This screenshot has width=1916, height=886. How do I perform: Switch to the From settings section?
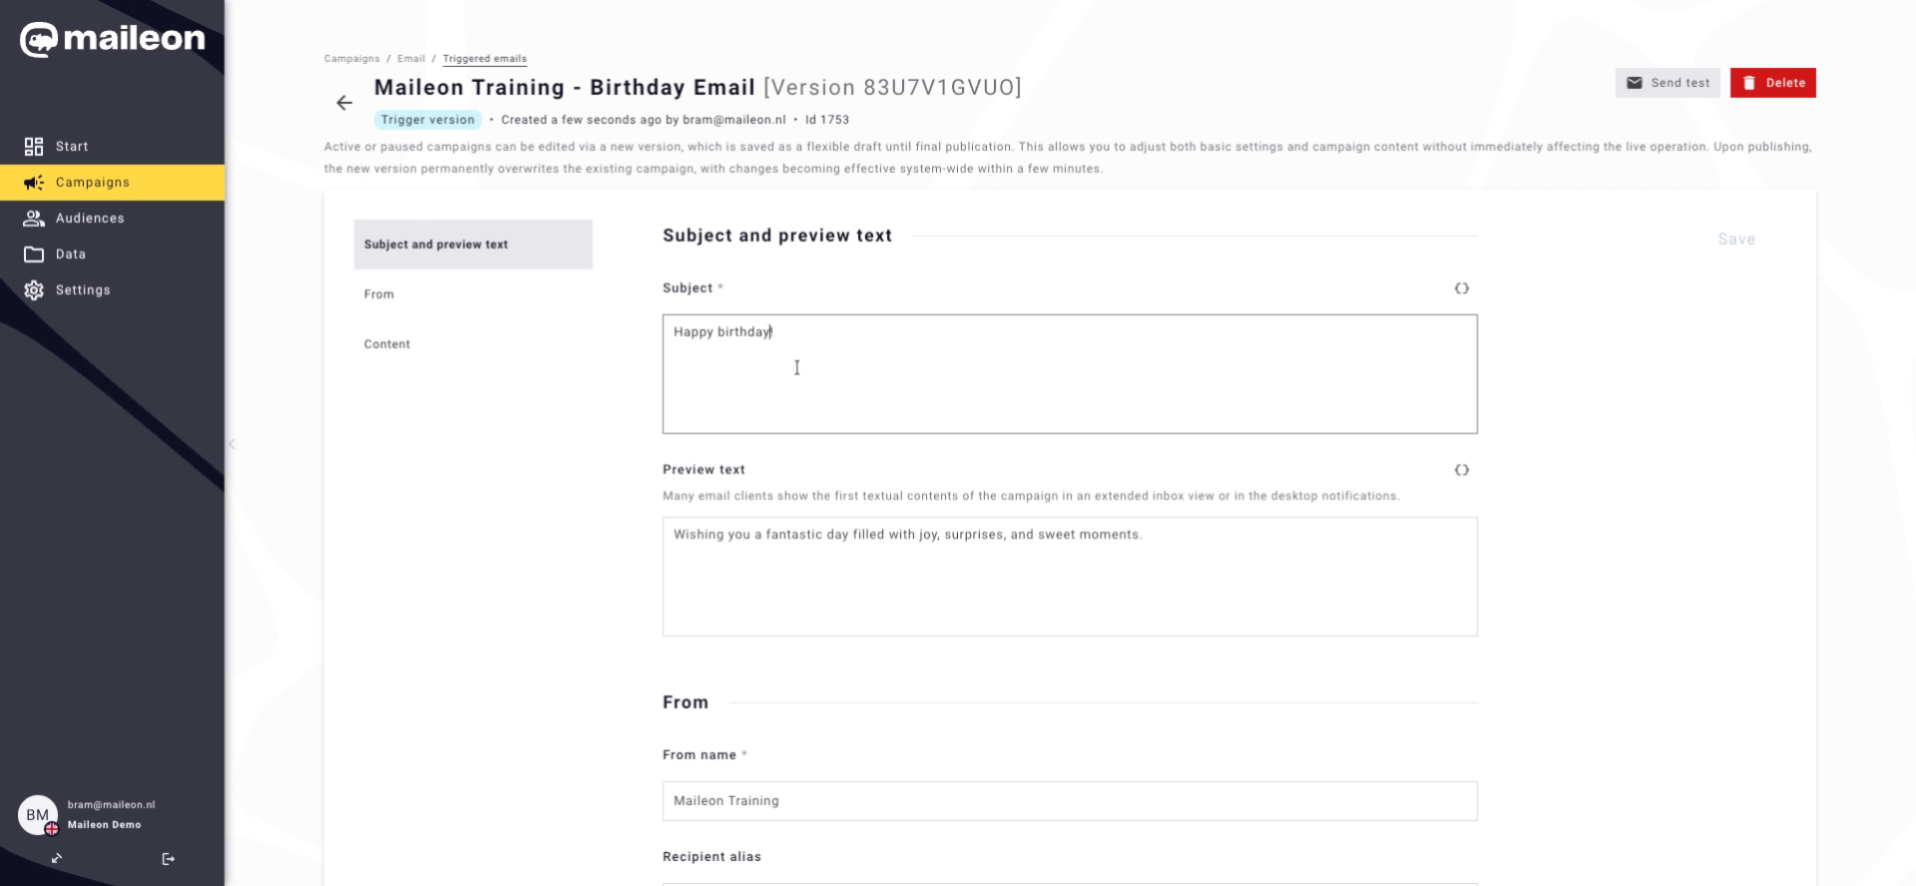[x=379, y=293]
